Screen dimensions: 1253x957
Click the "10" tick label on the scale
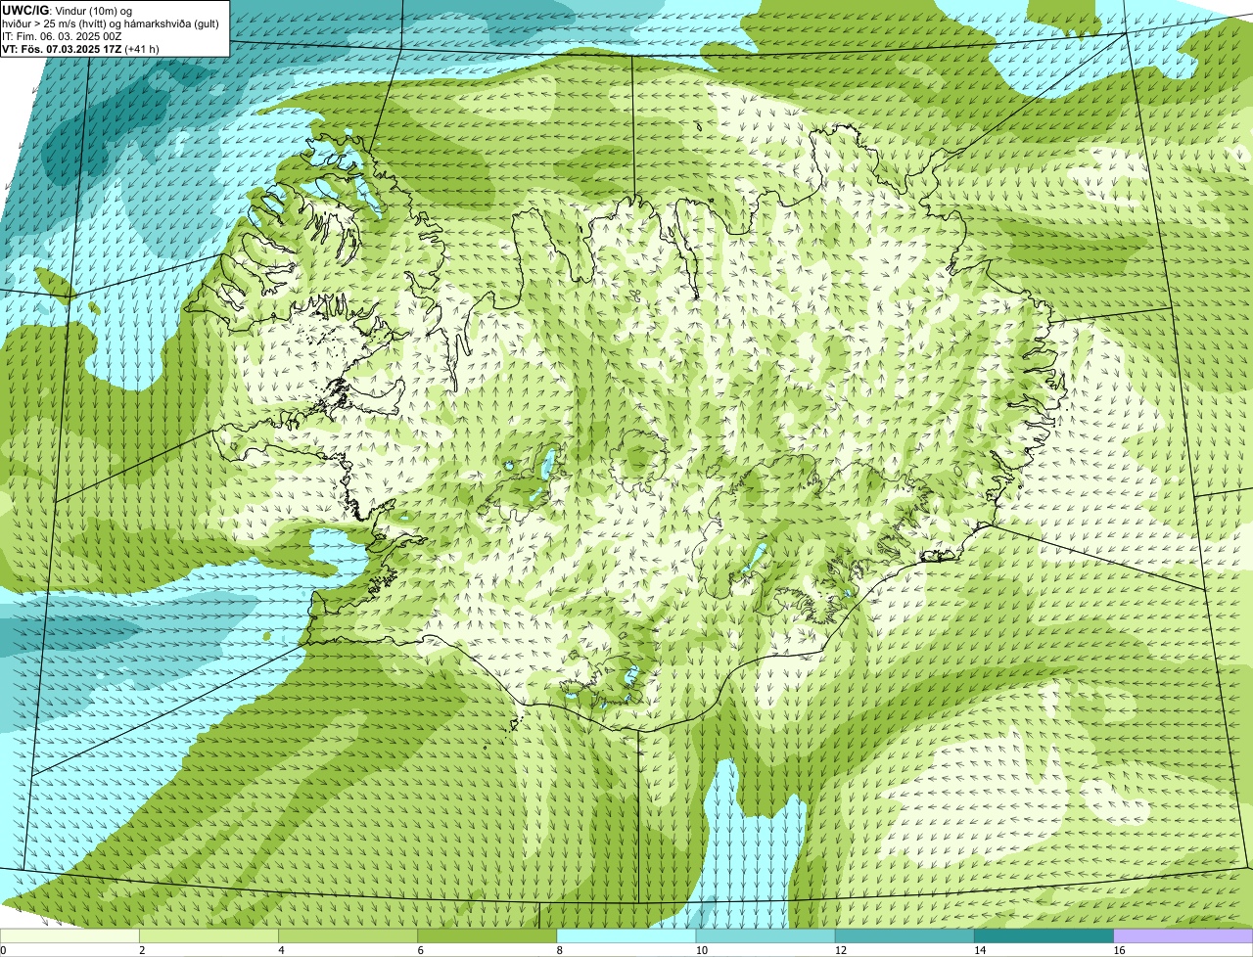pyautogui.click(x=702, y=950)
